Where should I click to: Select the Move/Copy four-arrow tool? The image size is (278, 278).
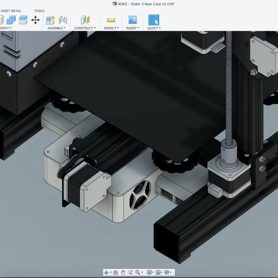click(x=35, y=20)
